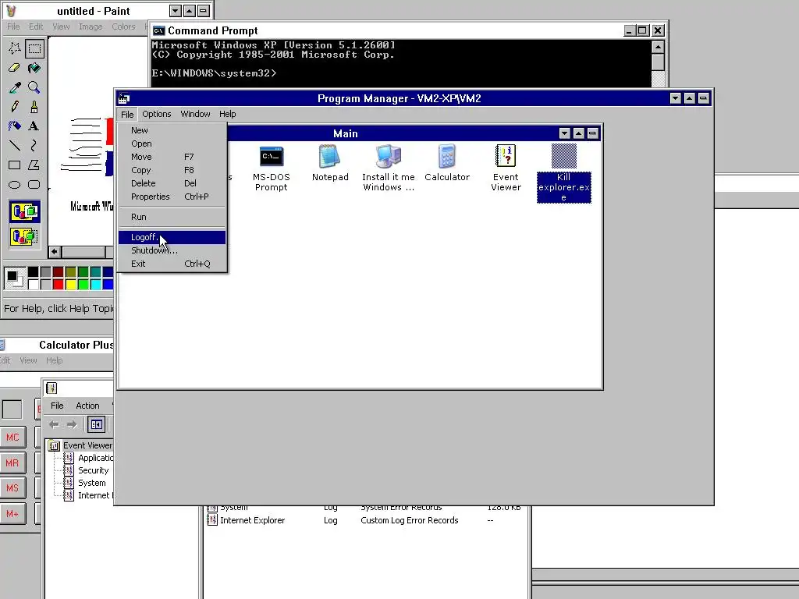Click Paint canvas scroll-left arrow
799x599 pixels.
pos(55,252)
